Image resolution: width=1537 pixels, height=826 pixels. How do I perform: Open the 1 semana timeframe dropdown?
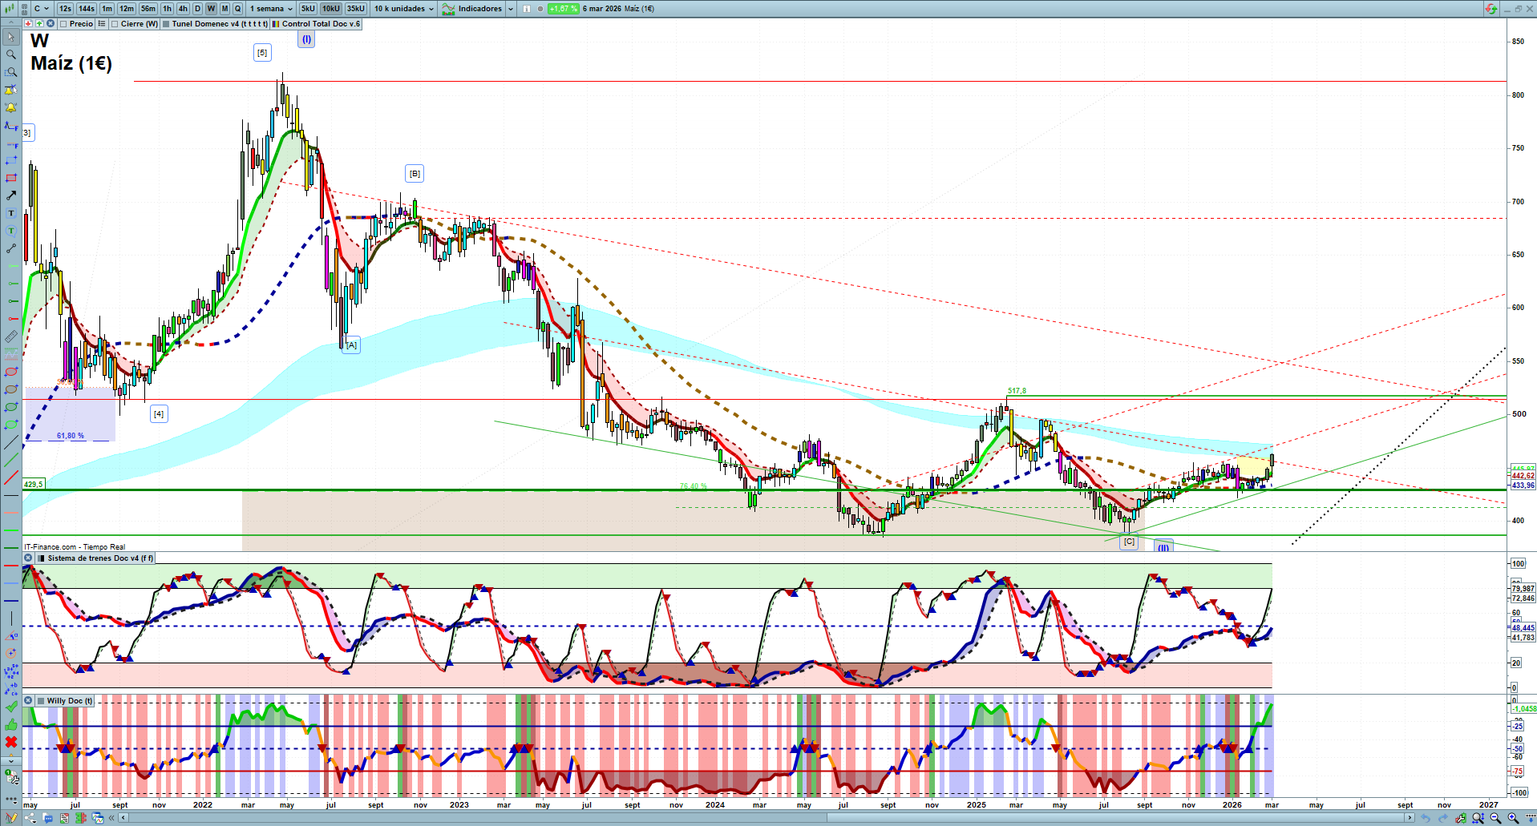271,9
